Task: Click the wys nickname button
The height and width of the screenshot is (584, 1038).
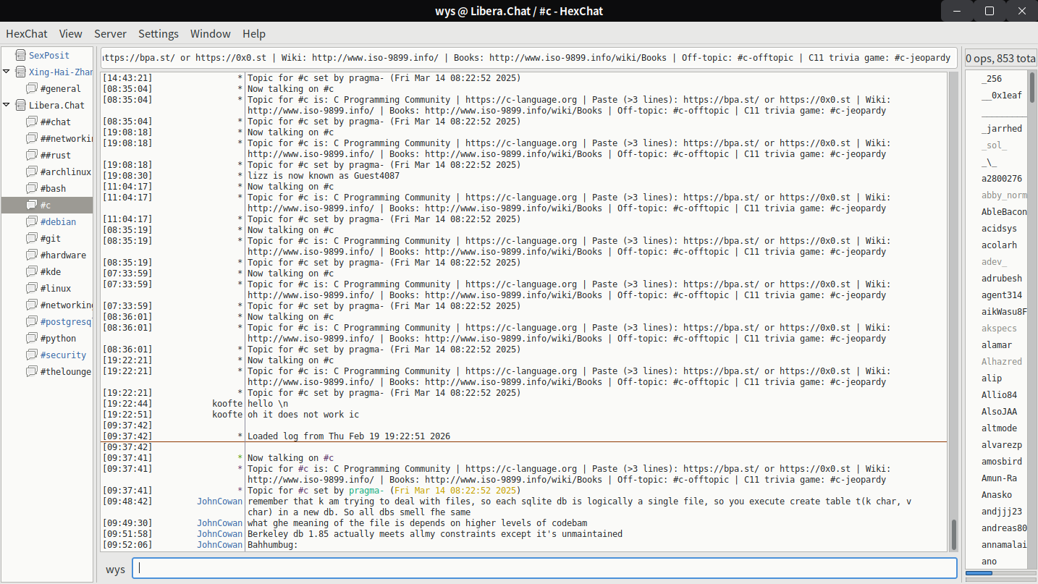Action: coord(115,569)
